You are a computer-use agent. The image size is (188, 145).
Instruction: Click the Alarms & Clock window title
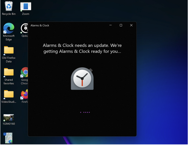point(40,26)
